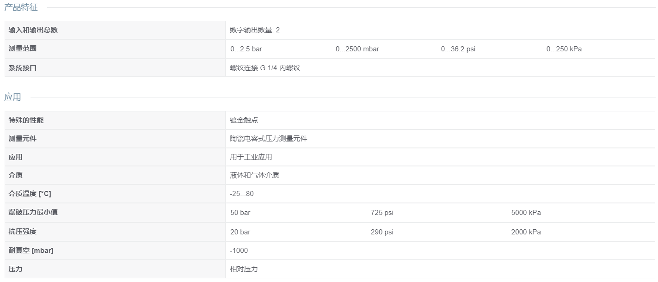Click the 介质 row label

click(x=16, y=175)
